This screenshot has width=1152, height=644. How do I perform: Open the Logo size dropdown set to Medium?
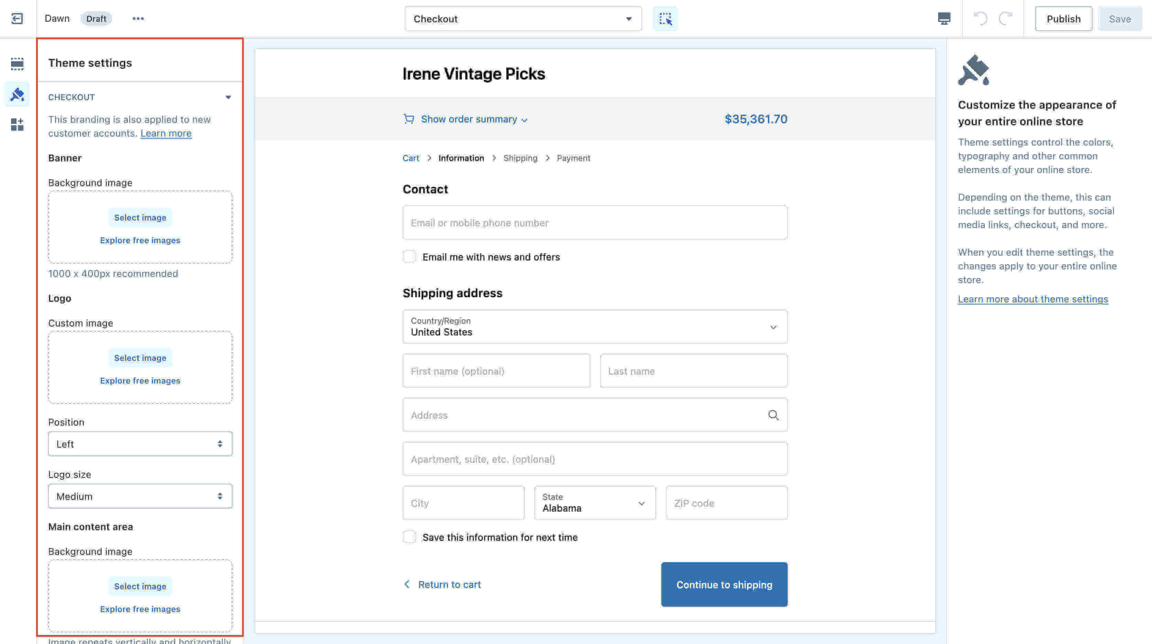pyautogui.click(x=140, y=496)
